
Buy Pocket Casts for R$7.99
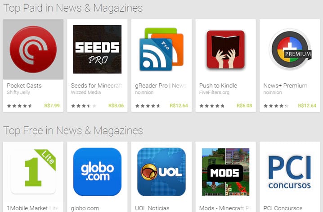tap(52, 106)
